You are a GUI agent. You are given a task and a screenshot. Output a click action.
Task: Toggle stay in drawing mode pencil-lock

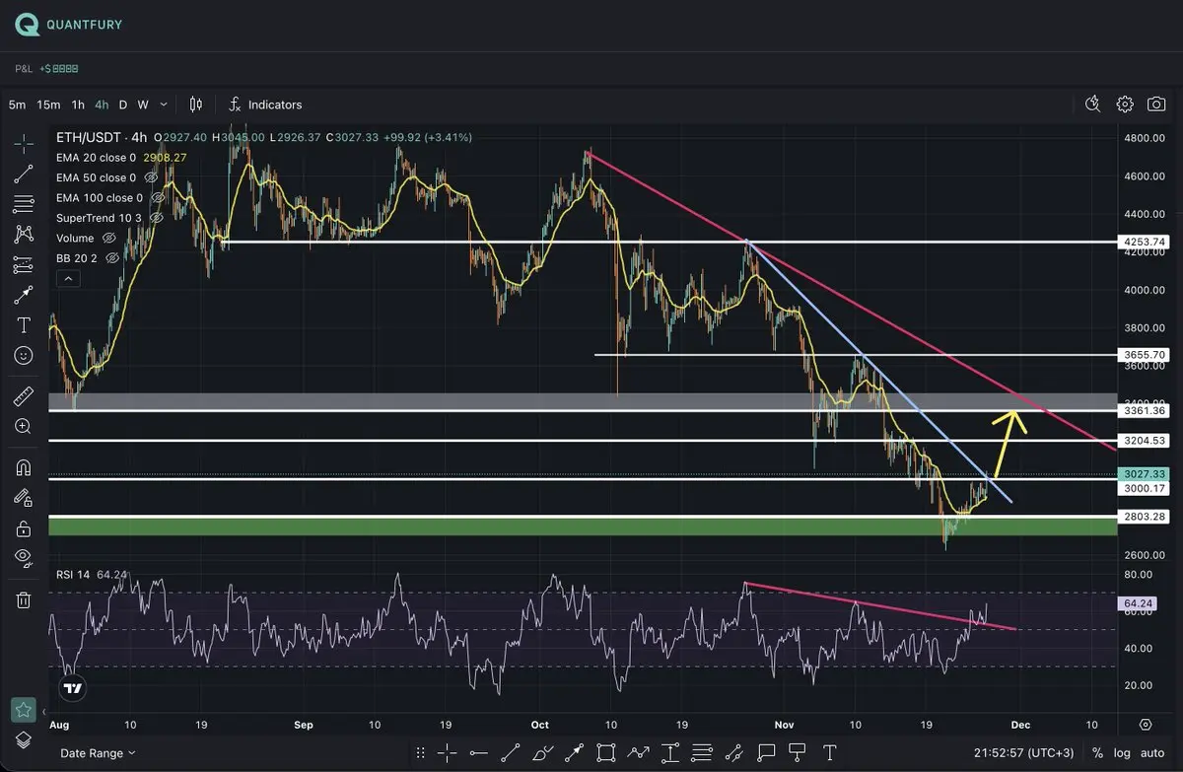[24, 499]
